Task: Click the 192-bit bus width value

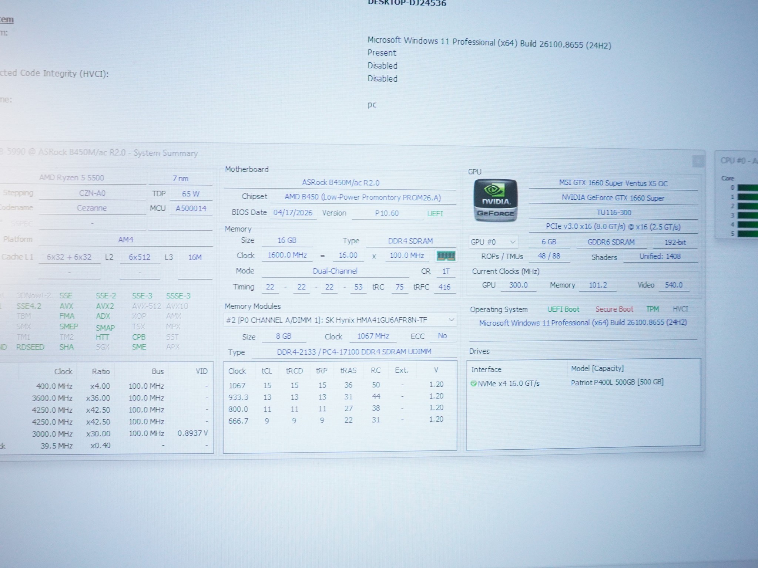Action: tap(675, 243)
